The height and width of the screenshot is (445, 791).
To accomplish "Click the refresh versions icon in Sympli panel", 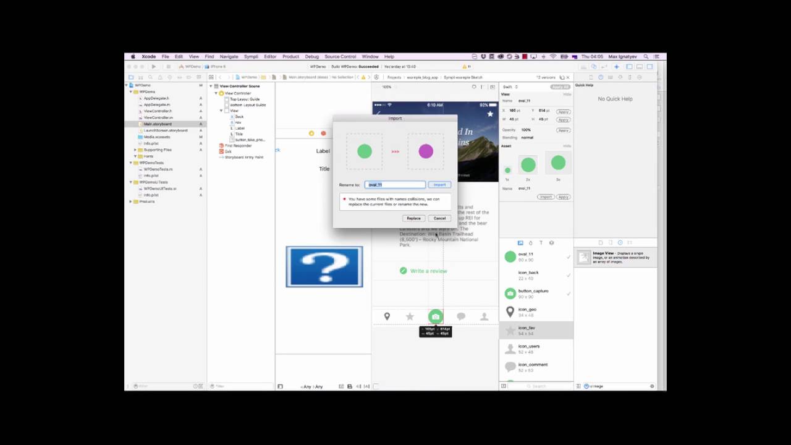I will tap(562, 77).
